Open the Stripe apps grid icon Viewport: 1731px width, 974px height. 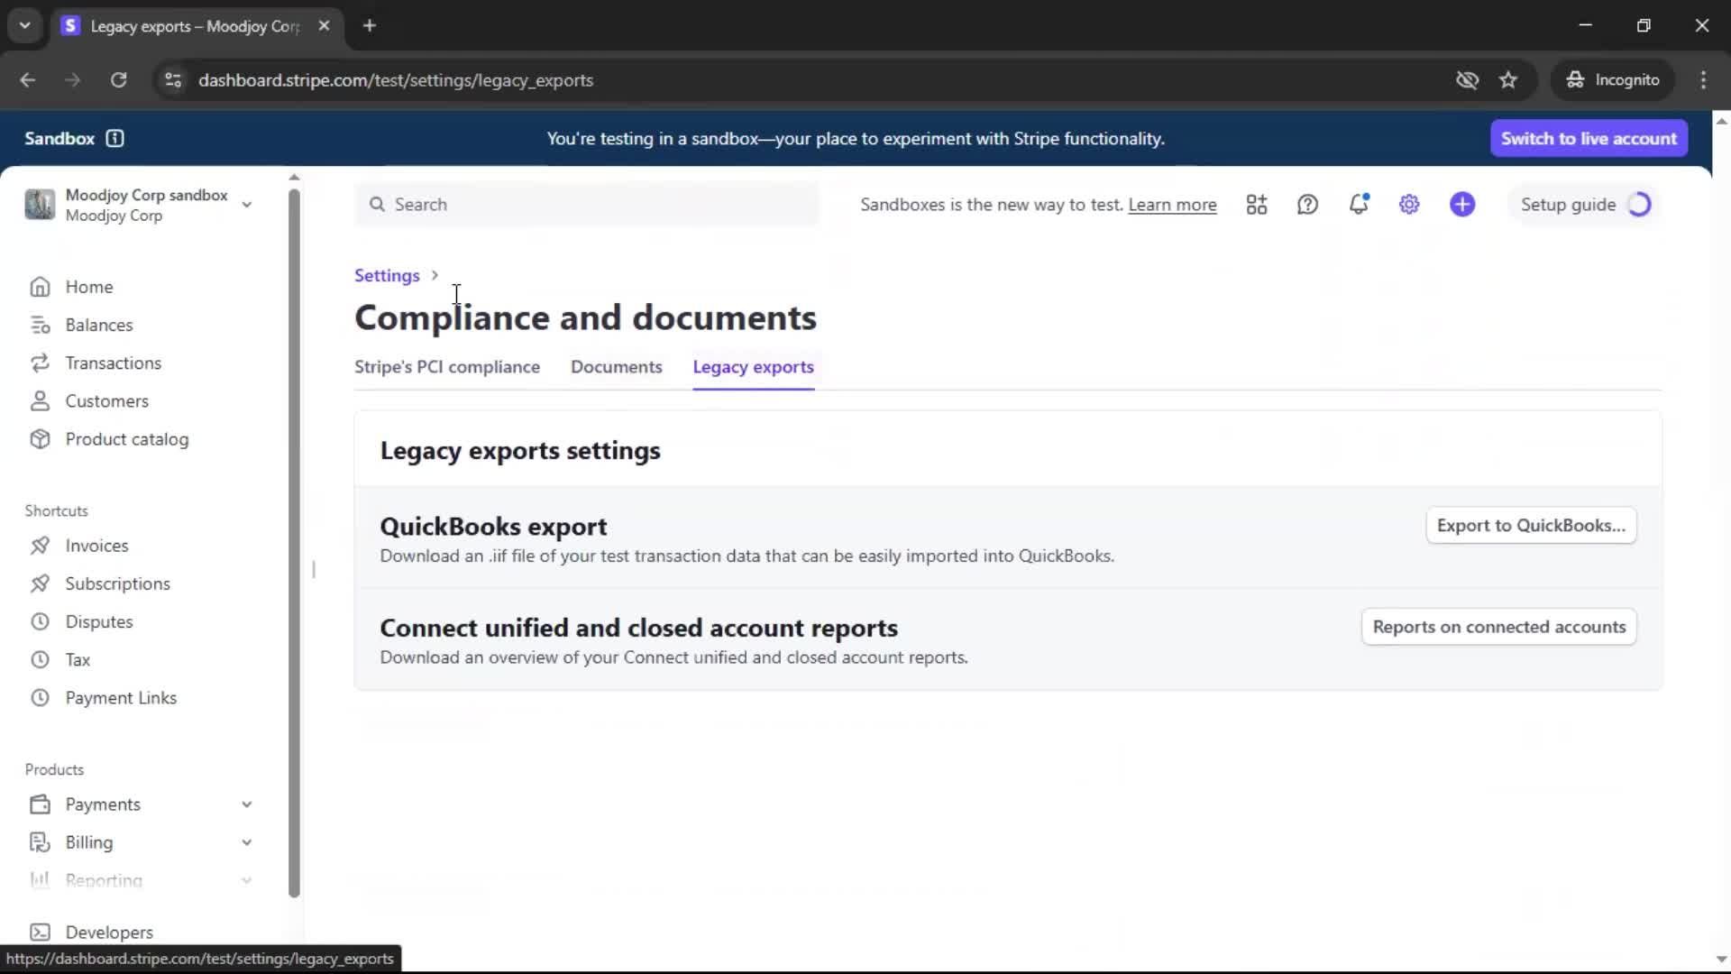(x=1257, y=205)
